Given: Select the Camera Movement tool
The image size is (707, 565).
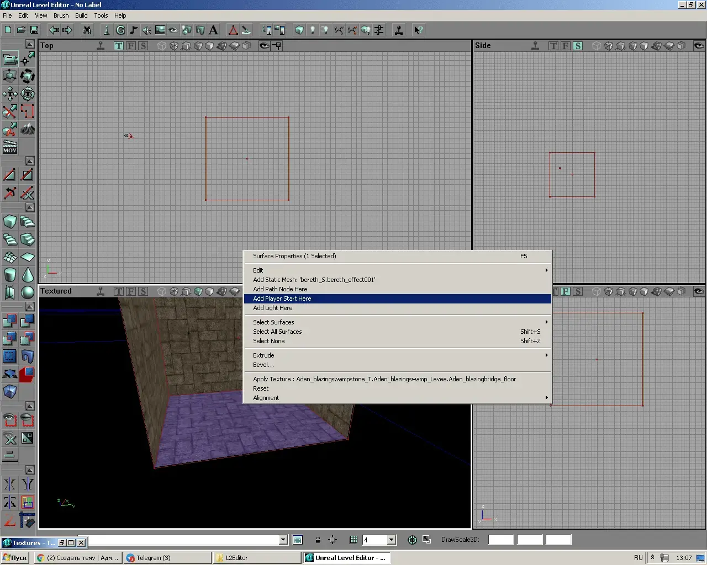Looking at the screenshot, I should [10, 58].
